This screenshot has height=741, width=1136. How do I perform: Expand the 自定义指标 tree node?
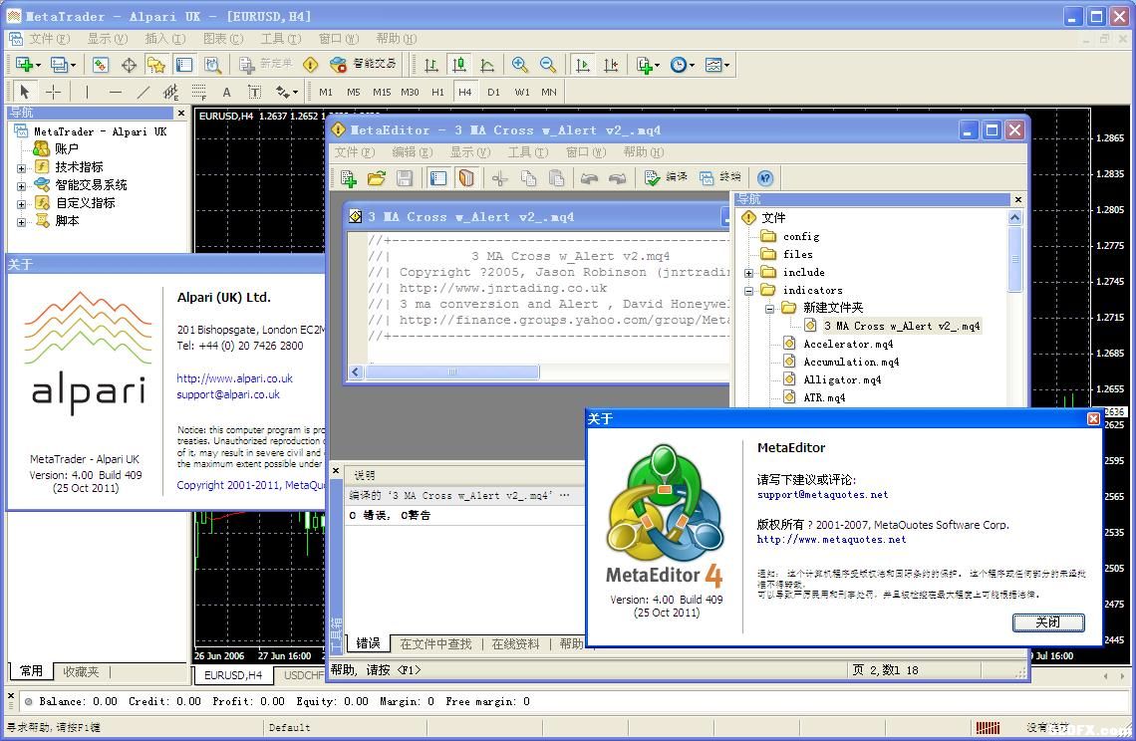pos(21,204)
